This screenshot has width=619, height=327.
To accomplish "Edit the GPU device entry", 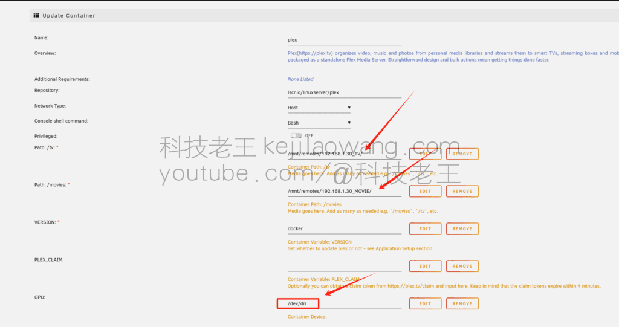I will pyautogui.click(x=425, y=303).
